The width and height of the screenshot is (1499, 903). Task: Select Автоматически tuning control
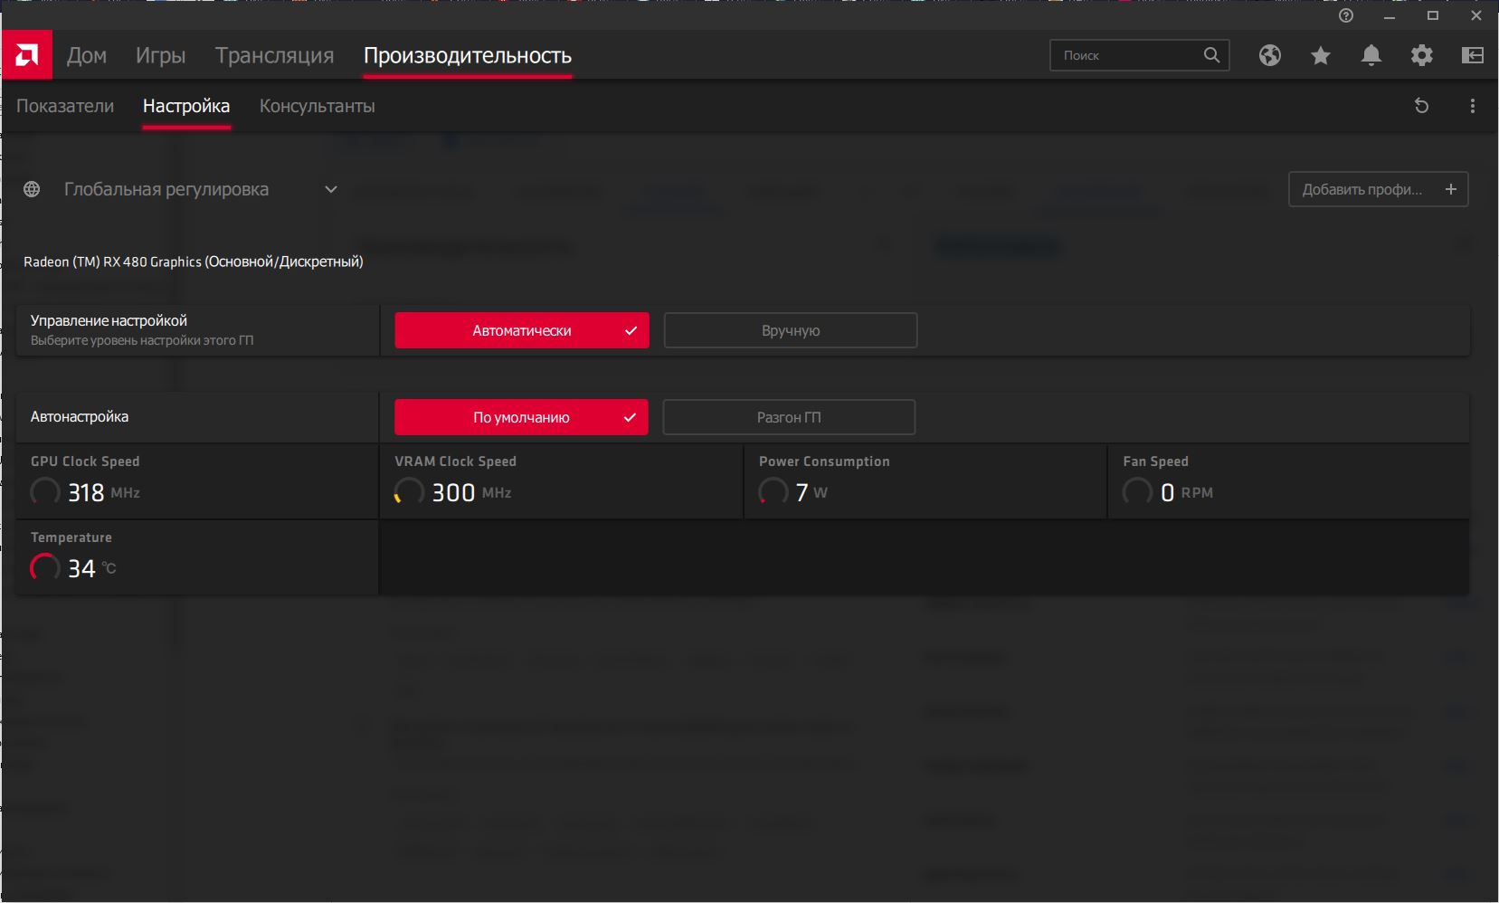pyautogui.click(x=522, y=330)
